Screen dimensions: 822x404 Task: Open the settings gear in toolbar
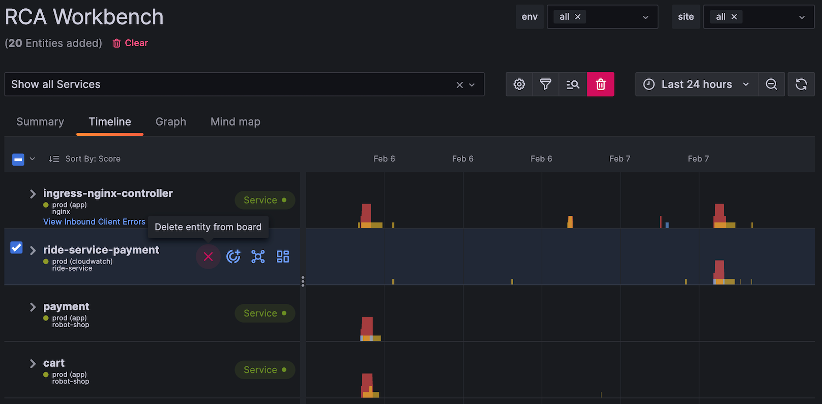tap(519, 84)
